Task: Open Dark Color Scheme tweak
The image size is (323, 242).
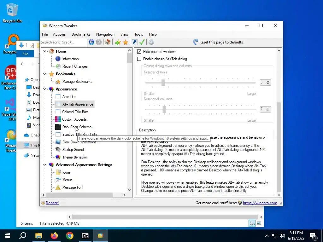Action: pos(77,127)
